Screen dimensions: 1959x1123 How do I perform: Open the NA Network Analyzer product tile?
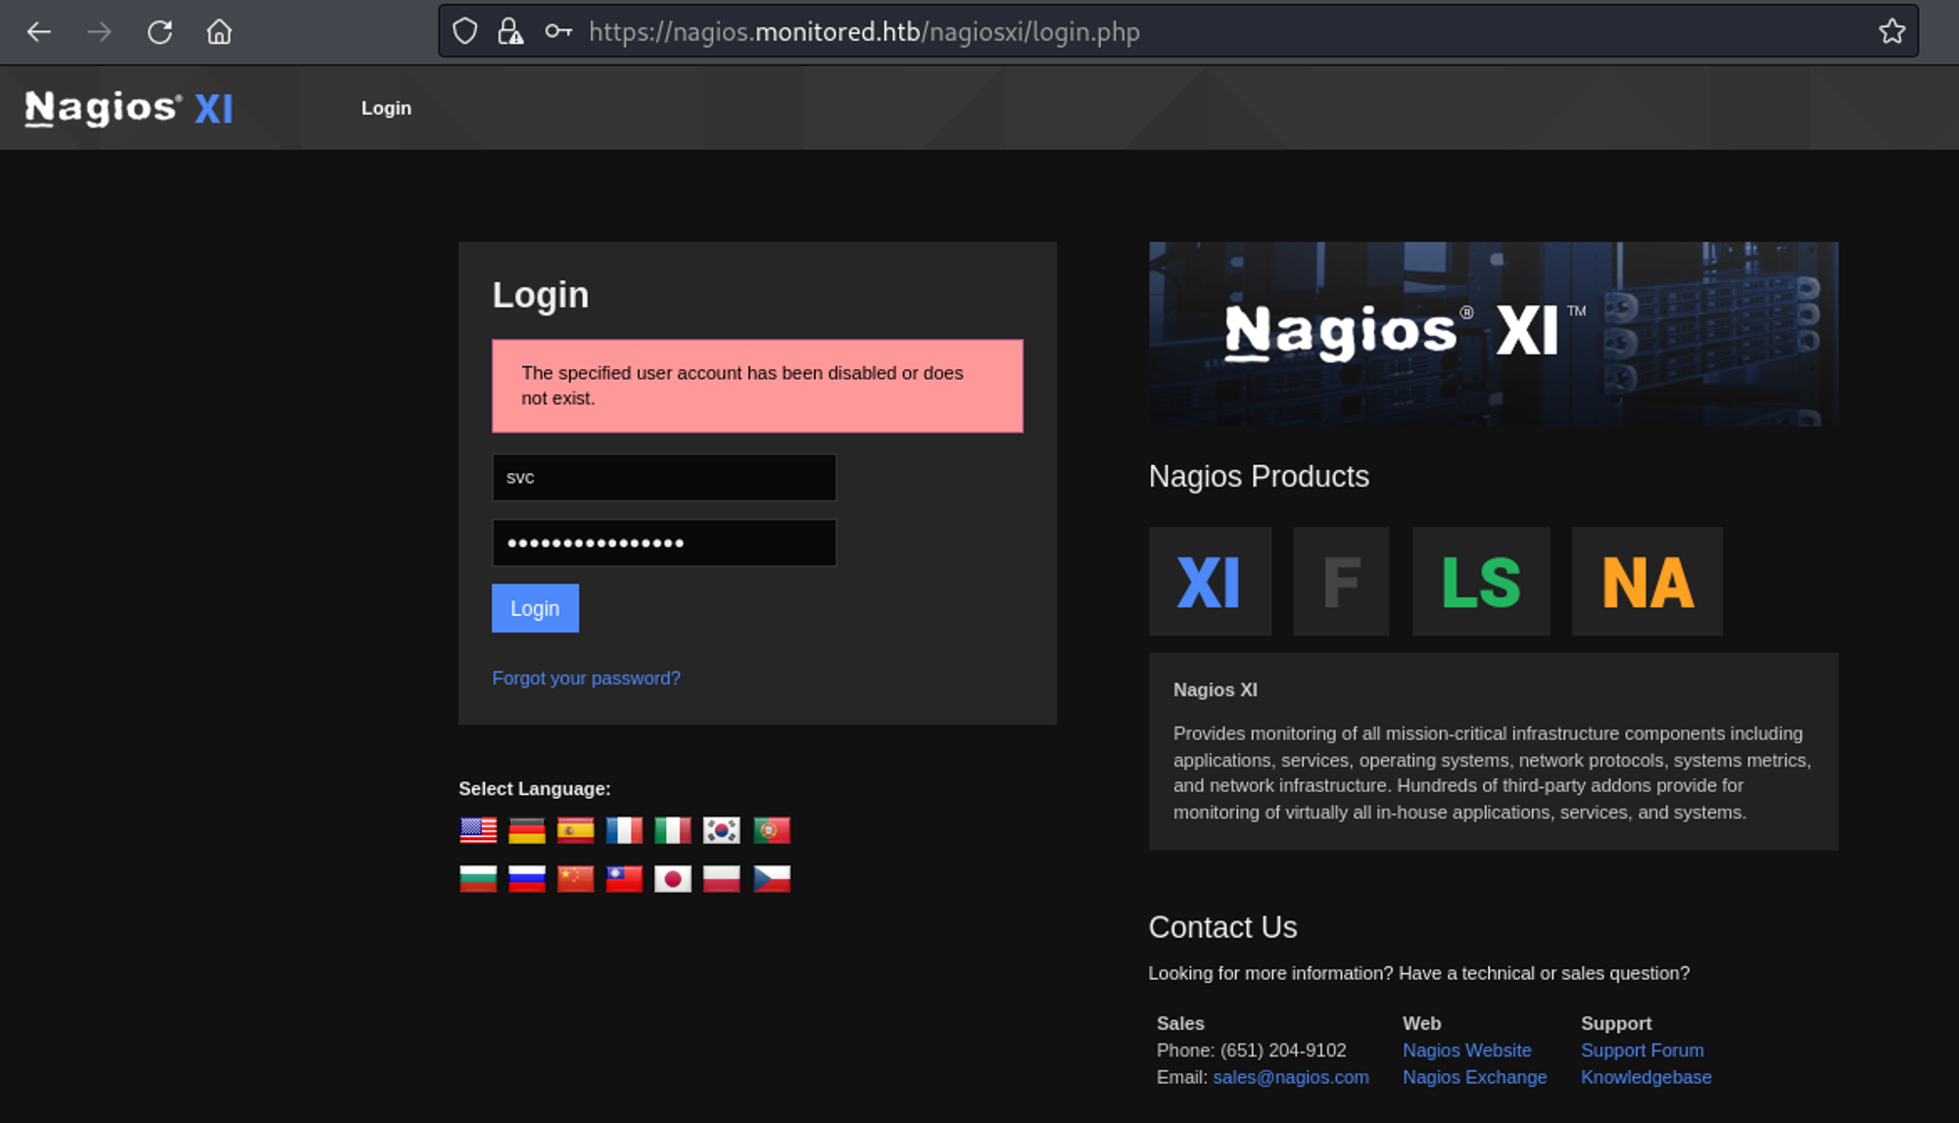1647,582
